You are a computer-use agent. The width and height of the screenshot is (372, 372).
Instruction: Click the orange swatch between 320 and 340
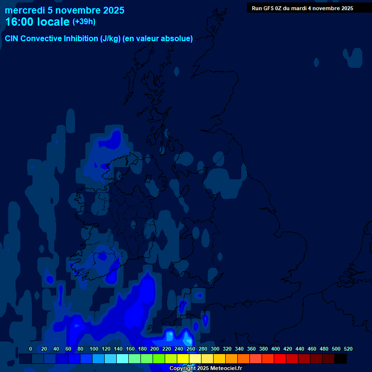click(x=232, y=359)
